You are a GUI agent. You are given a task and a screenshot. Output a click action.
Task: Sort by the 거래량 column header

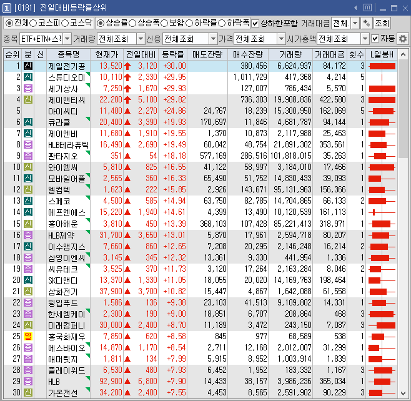coord(290,54)
